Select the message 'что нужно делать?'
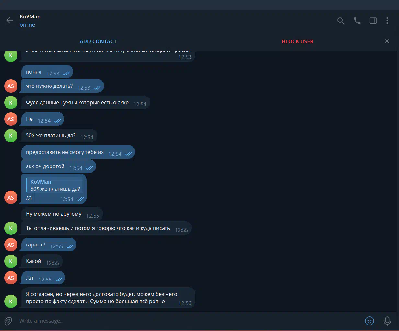Viewport: 399px width, 331px height. point(63,86)
